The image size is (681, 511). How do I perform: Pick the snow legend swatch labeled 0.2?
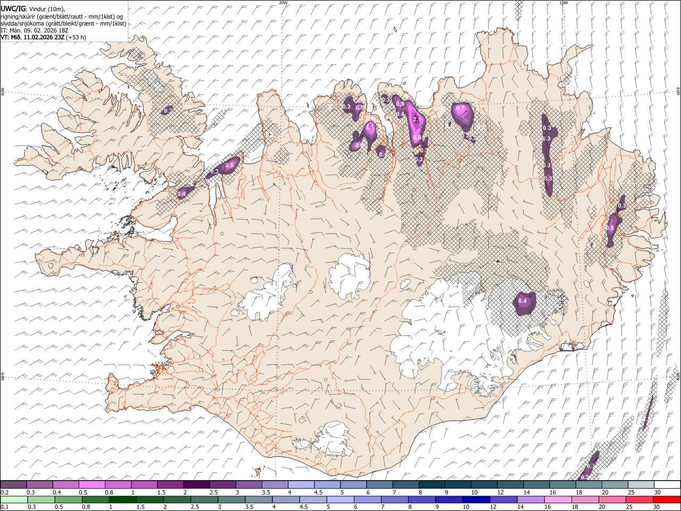pyautogui.click(x=13, y=485)
